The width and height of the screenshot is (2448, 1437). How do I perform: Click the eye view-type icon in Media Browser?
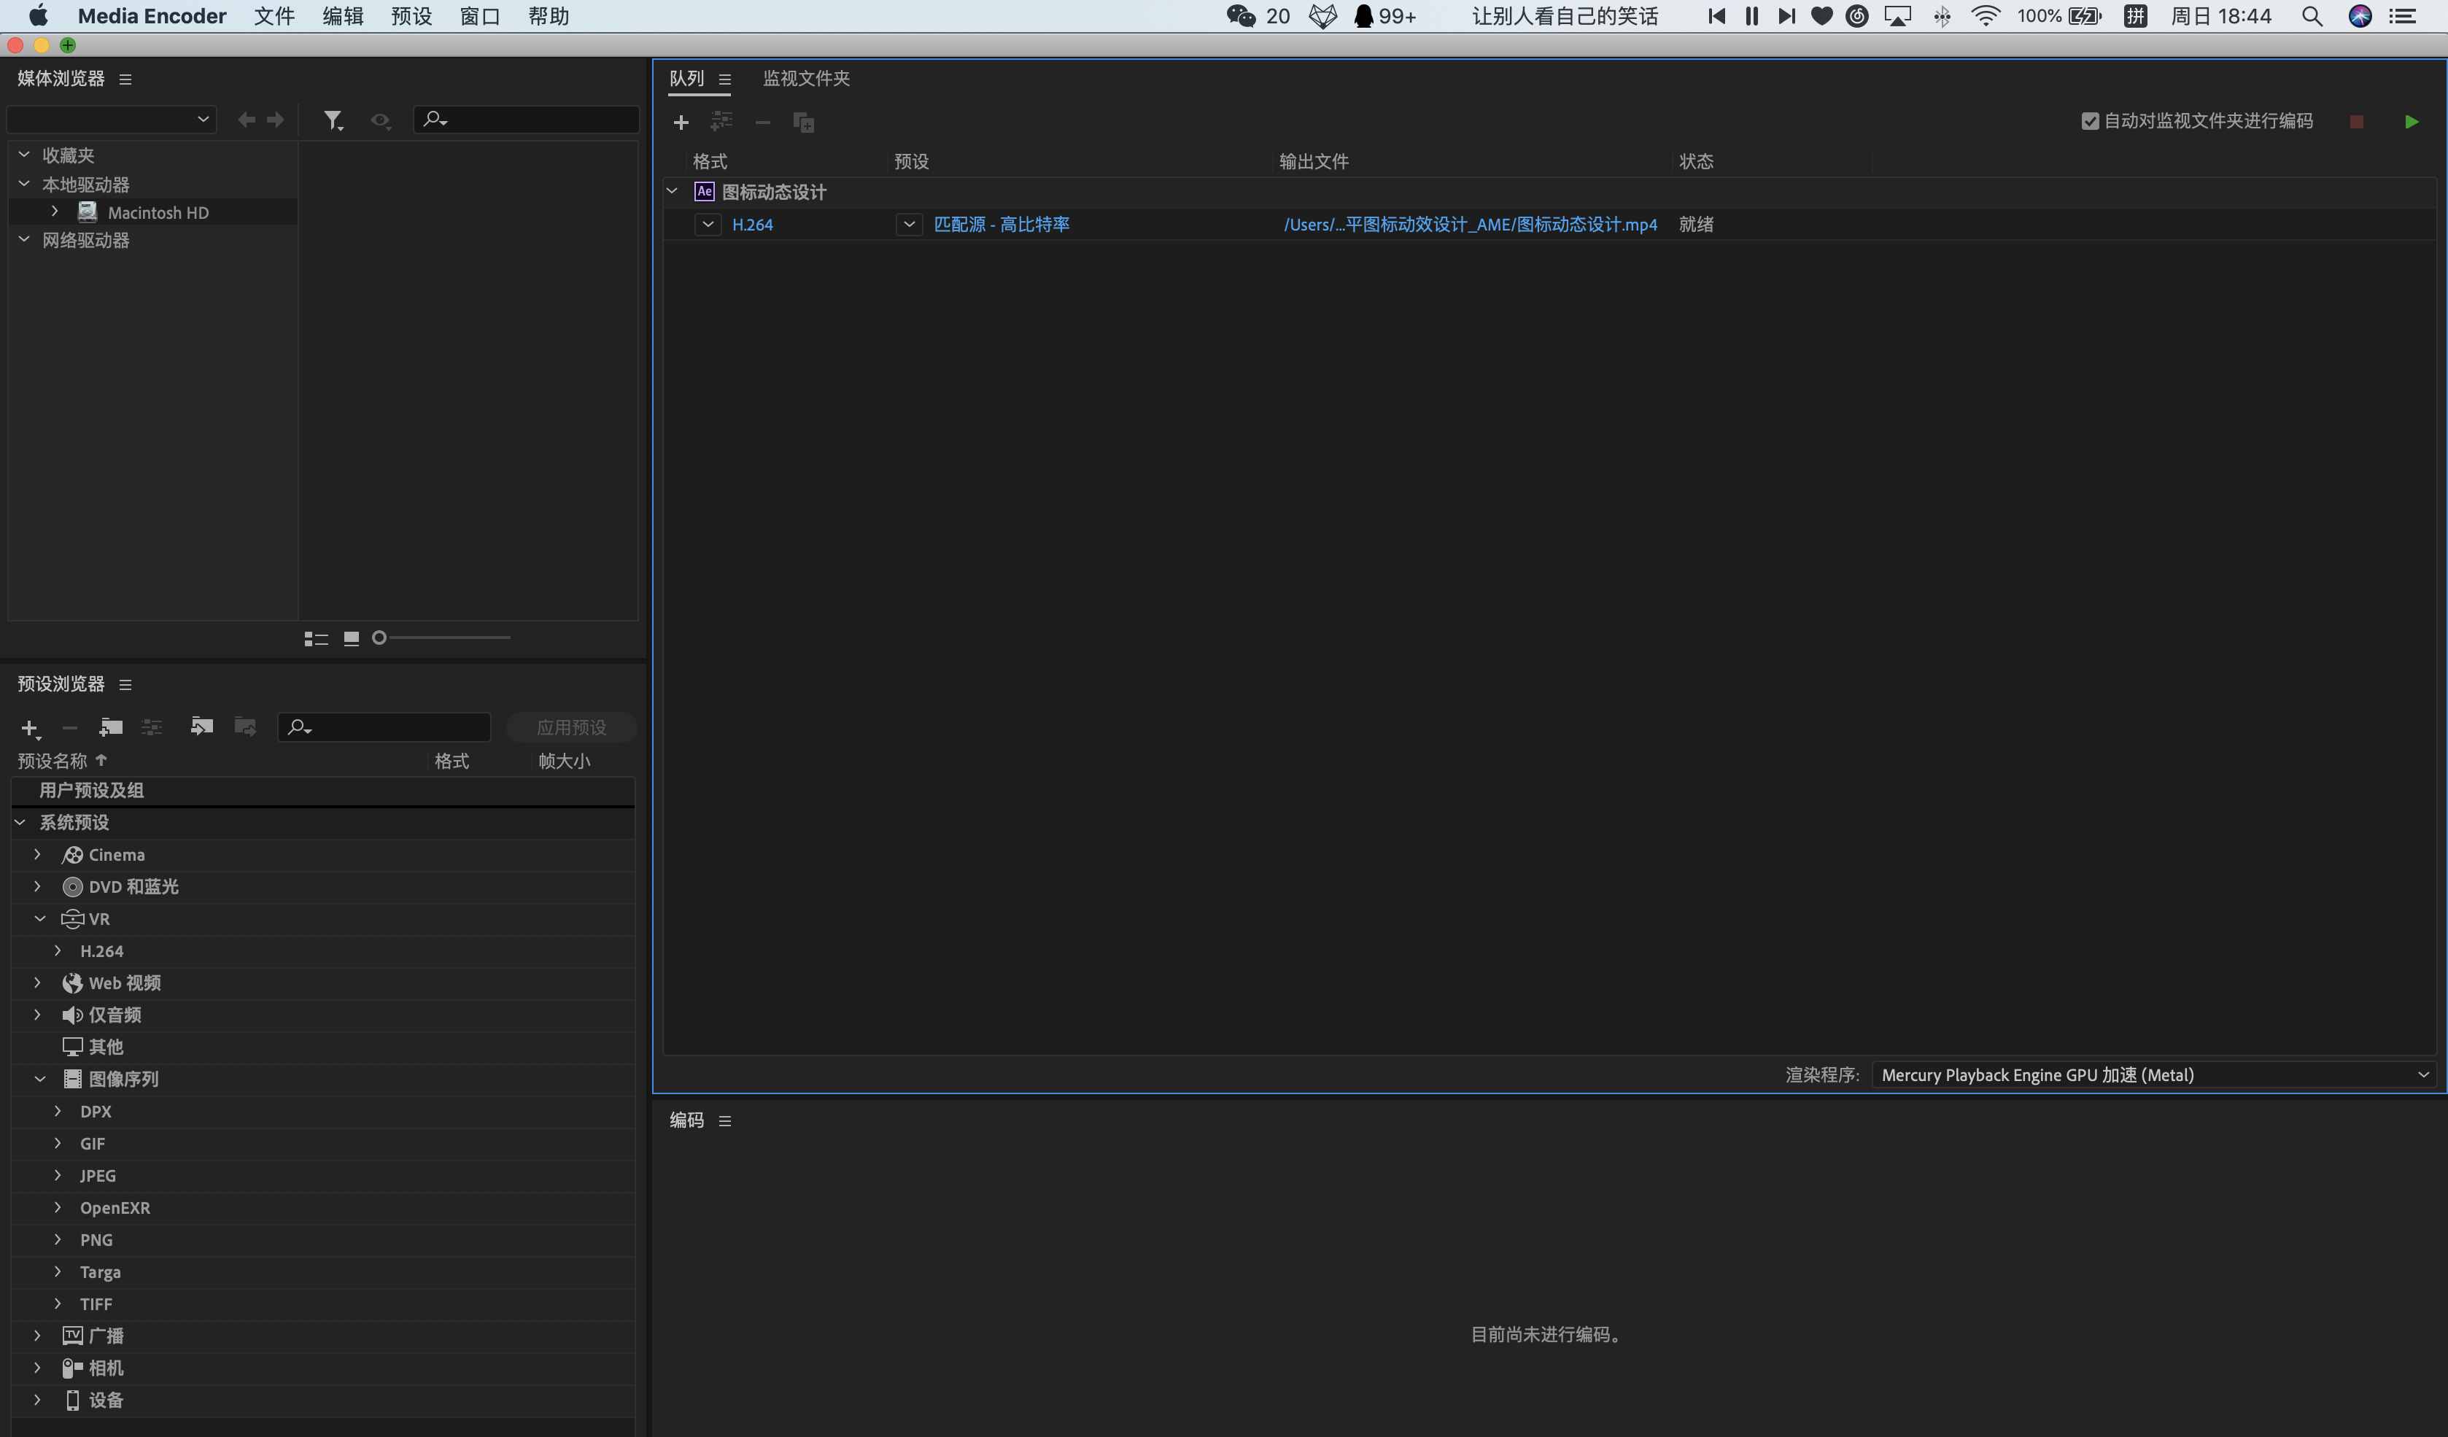(381, 120)
